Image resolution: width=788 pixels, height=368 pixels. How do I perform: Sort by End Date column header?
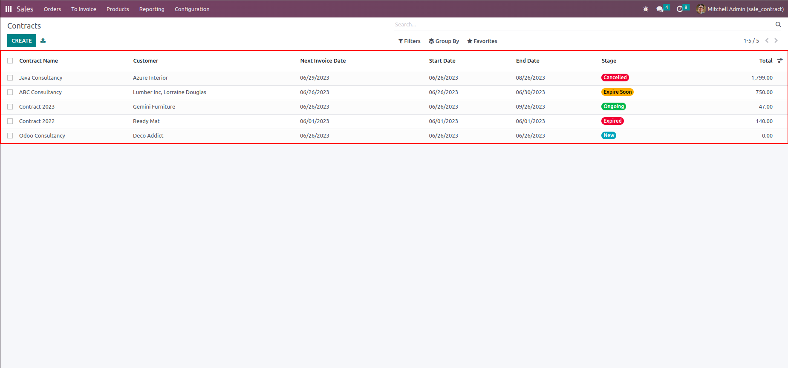point(528,61)
